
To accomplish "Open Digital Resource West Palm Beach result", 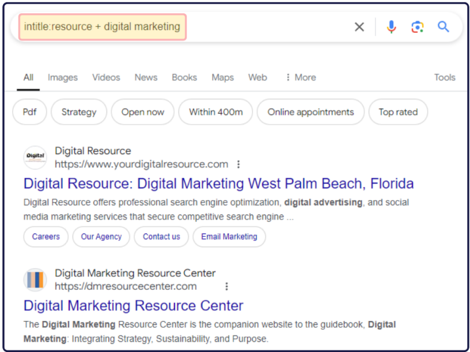I will (x=218, y=183).
